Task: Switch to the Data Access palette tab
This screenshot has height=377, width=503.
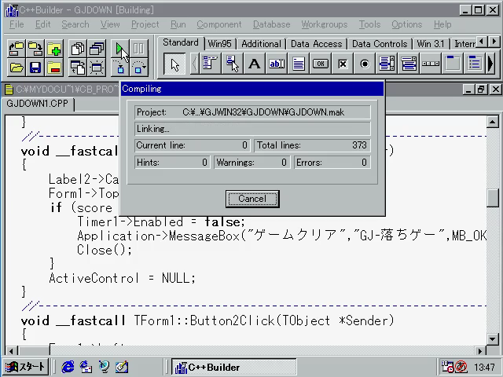Action: click(x=316, y=44)
